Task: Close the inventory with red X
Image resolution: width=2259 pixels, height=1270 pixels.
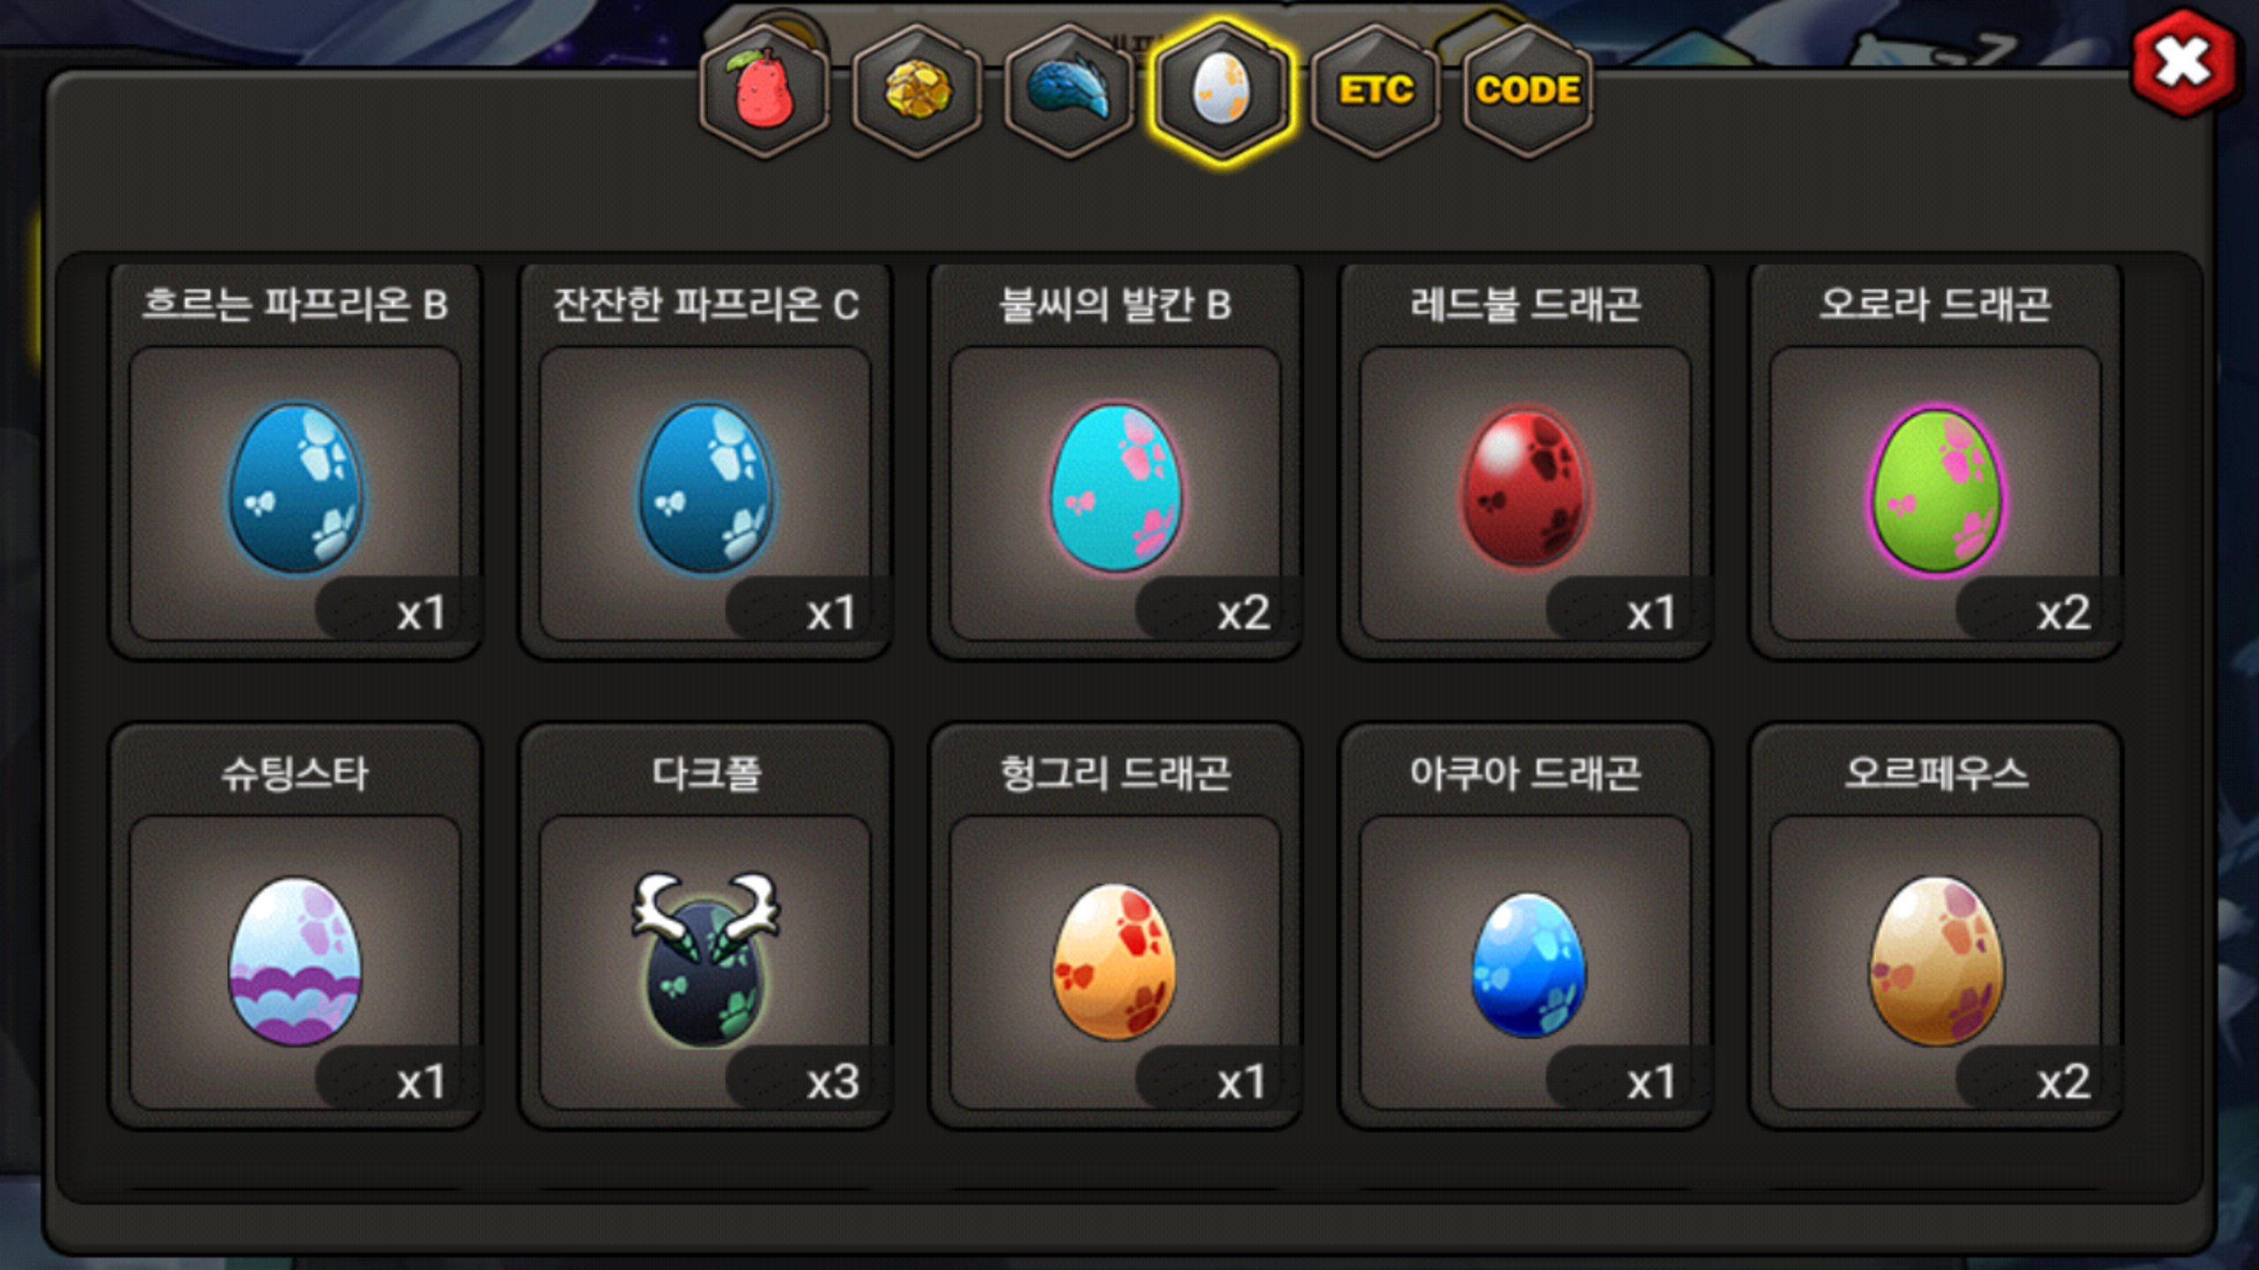Action: click(x=2183, y=63)
